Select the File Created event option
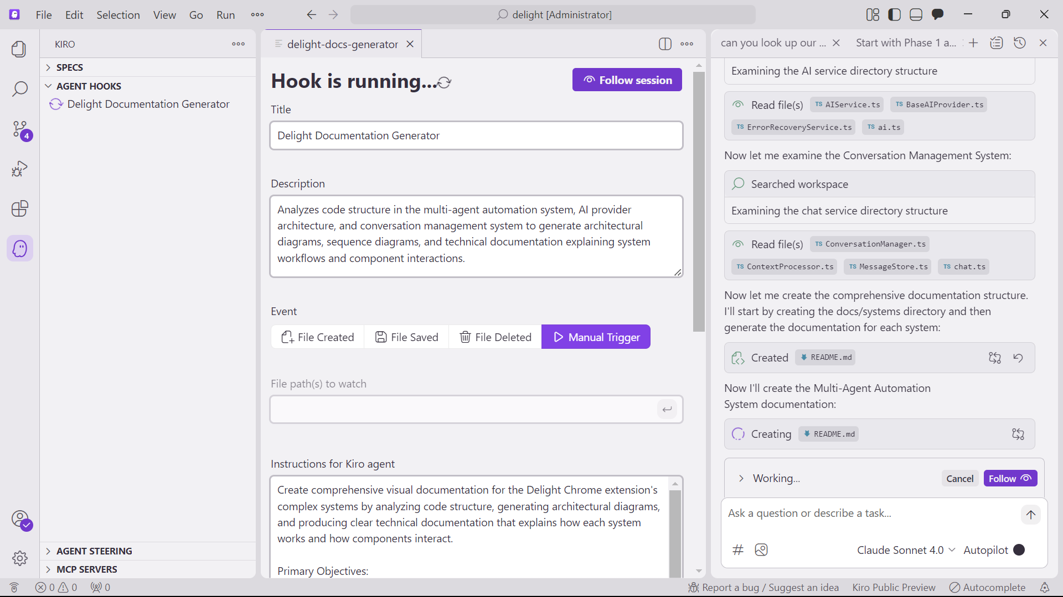 [x=317, y=337]
